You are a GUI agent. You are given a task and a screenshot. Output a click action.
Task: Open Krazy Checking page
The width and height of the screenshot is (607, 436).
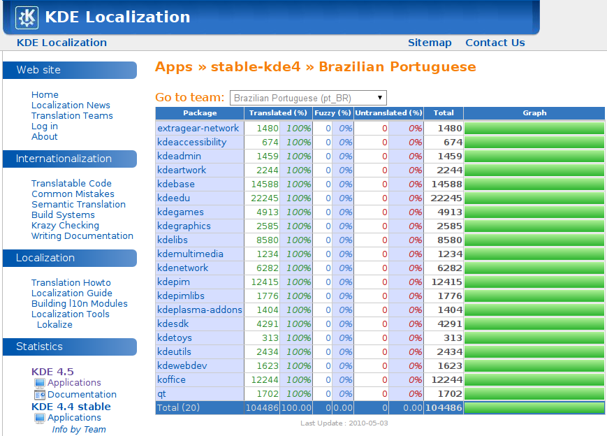point(65,226)
